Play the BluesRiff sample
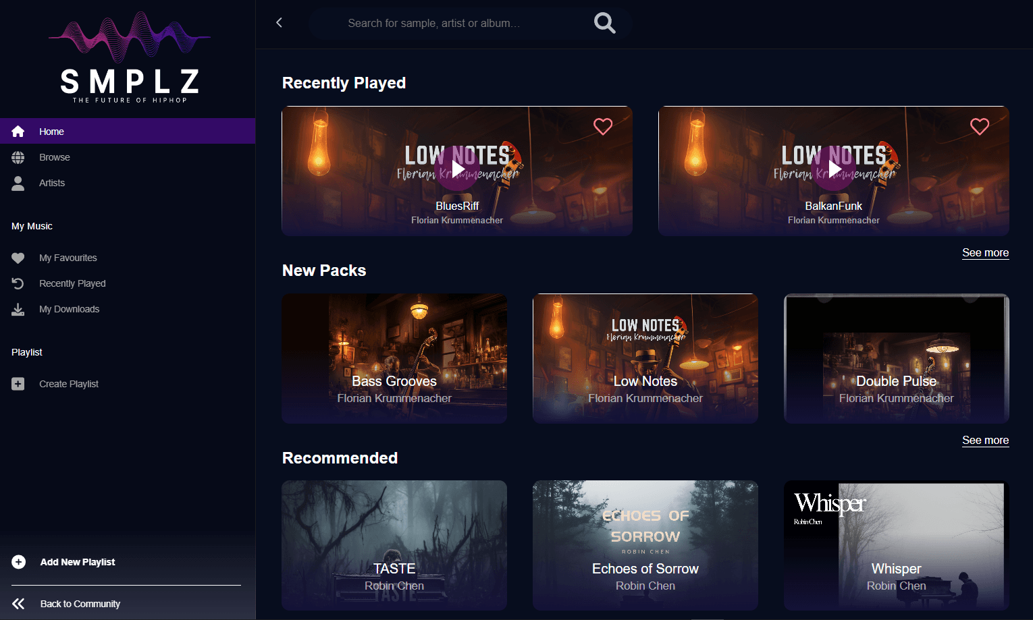The width and height of the screenshot is (1033, 620). pos(457,169)
